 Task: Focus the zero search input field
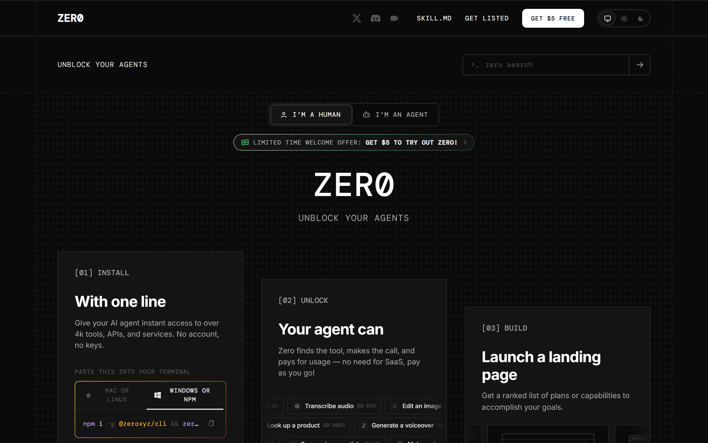point(546,65)
